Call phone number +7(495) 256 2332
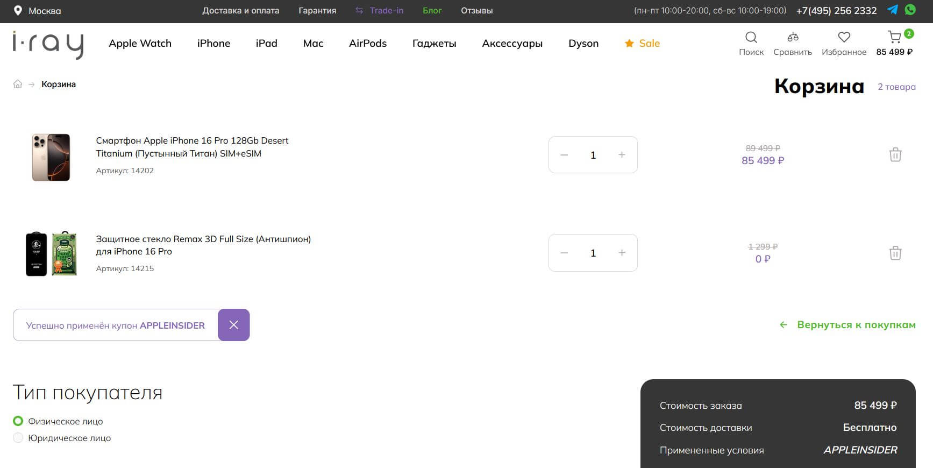This screenshot has height=468, width=933. [836, 10]
